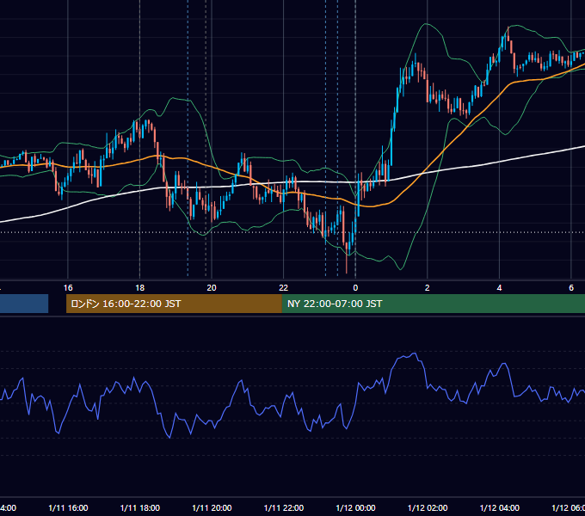Click the '16' hour label on price chart axis
585x516 pixels.
point(68,287)
